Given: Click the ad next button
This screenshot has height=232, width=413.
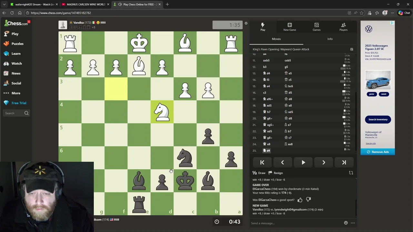Looking at the screenshot, I should (384, 94).
